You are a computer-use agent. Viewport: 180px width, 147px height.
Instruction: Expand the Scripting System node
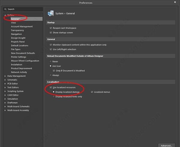(x=5, y=91)
